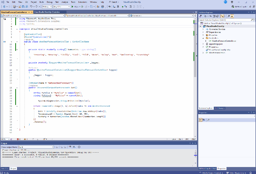Click the Undo arrow in the toolbar
Image resolution: width=256 pixels, height=174 pixels.
pos(31,6)
